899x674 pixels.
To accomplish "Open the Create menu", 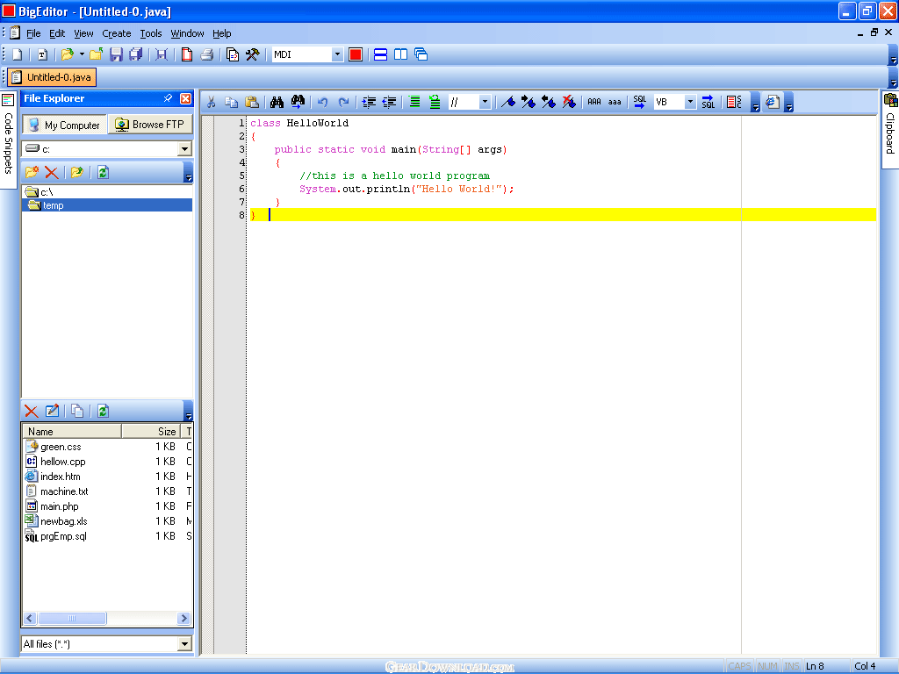I will point(117,33).
